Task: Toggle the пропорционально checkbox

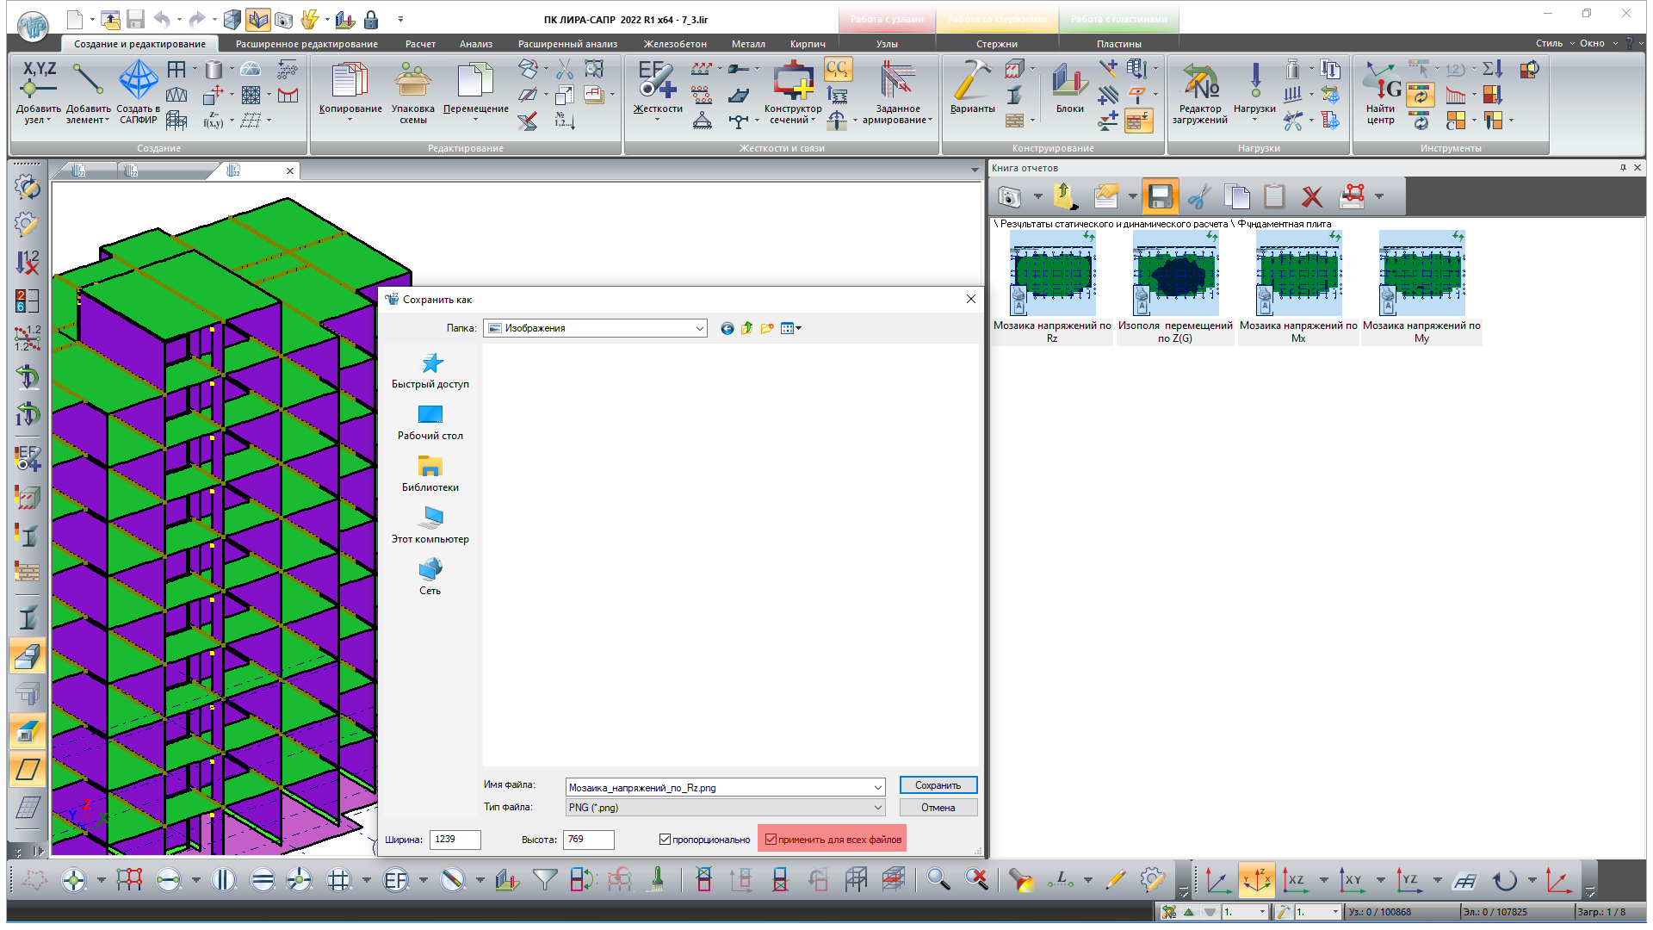Action: pos(665,840)
